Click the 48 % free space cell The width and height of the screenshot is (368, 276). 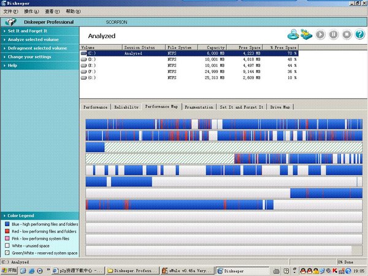[292, 59]
